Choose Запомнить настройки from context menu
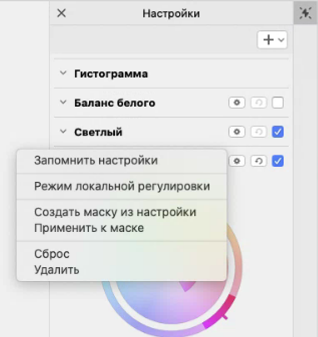This screenshot has width=318, height=337. coord(96,160)
